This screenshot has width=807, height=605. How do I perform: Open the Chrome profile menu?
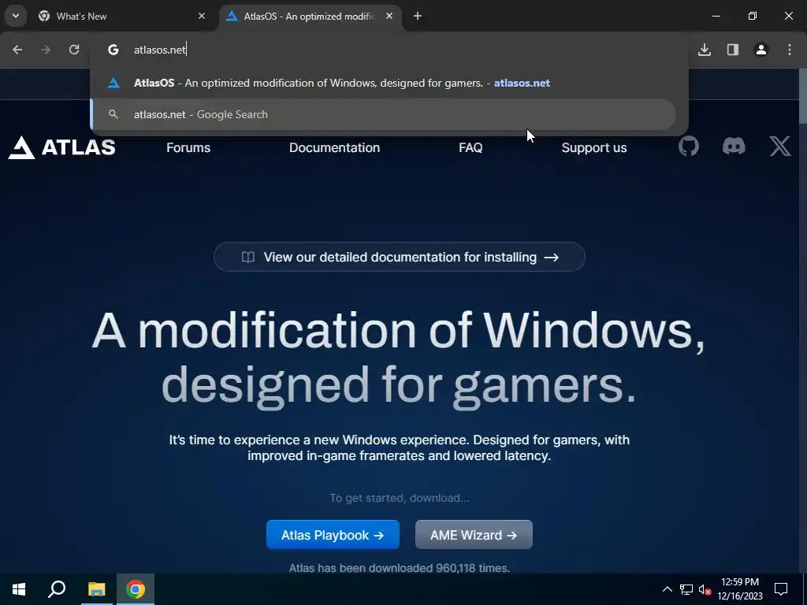[761, 50]
